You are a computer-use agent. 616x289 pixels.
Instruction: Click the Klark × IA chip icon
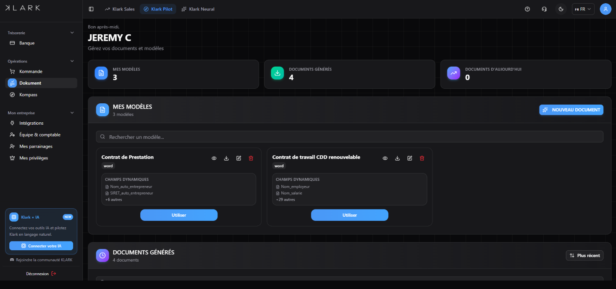(x=14, y=217)
